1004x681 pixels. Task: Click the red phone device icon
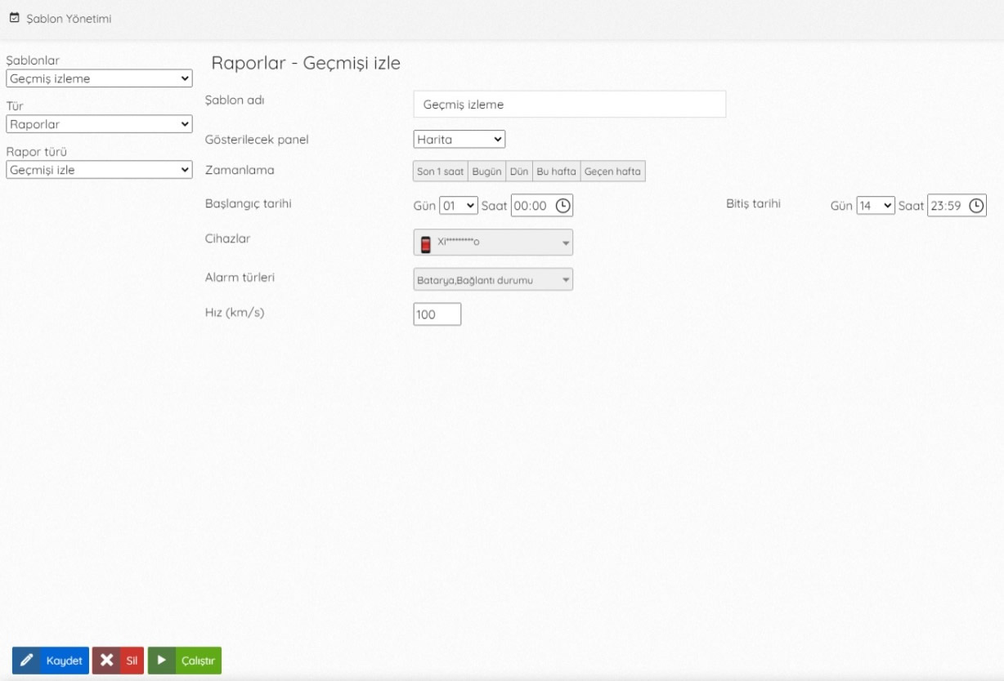pos(426,243)
